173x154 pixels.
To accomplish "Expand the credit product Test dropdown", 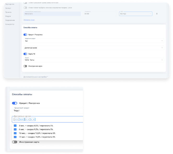I will [93, 41].
